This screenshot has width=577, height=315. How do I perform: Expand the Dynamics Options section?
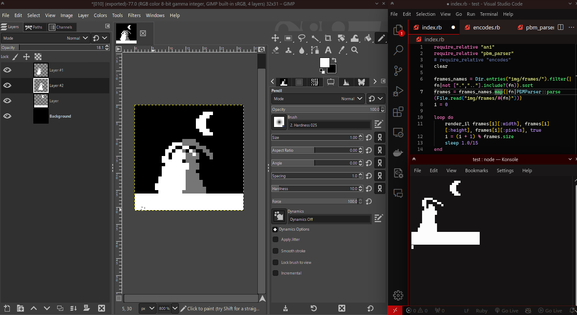click(x=275, y=229)
